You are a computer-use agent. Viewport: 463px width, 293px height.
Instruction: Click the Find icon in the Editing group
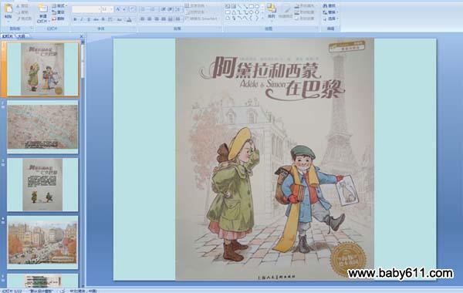(330, 6)
